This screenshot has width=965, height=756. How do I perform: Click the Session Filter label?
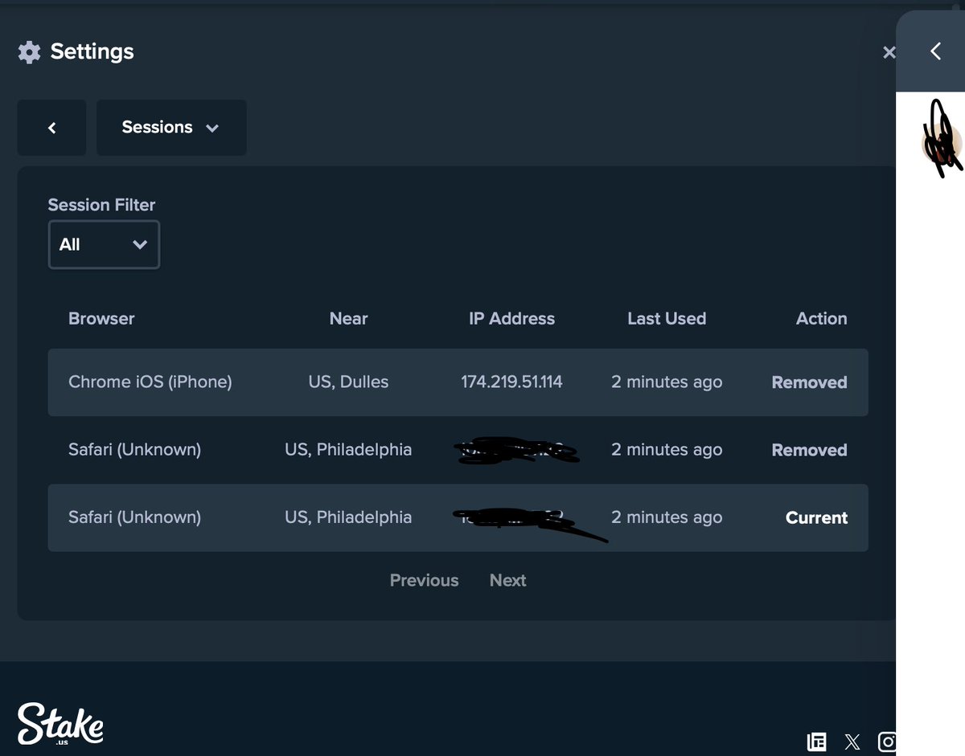(x=101, y=205)
